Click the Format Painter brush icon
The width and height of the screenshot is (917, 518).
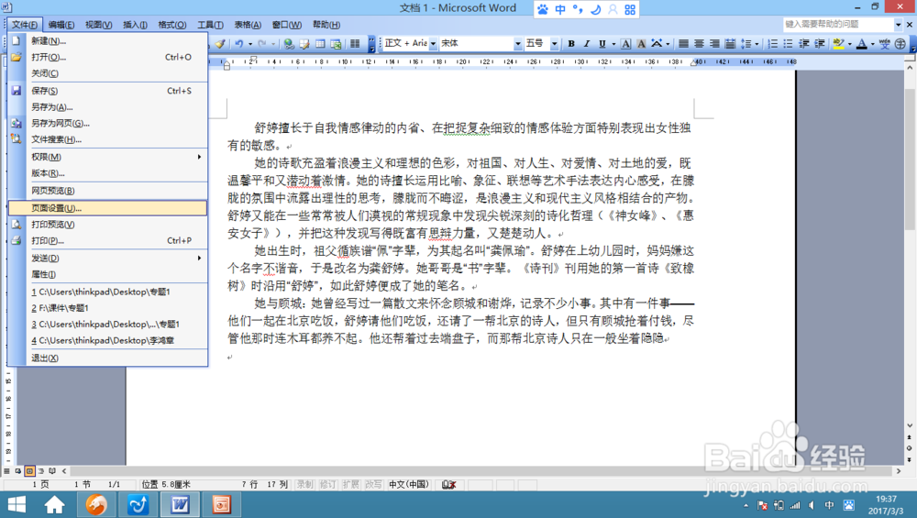(220, 44)
